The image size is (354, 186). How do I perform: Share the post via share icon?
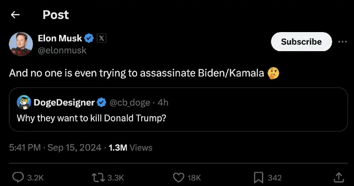[339, 177]
